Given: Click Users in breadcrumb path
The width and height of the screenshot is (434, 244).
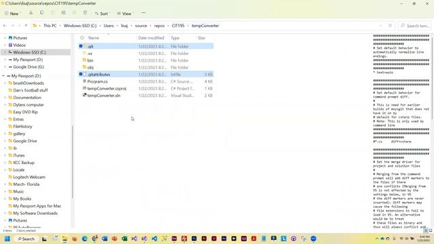Looking at the screenshot, I should click(x=108, y=26).
